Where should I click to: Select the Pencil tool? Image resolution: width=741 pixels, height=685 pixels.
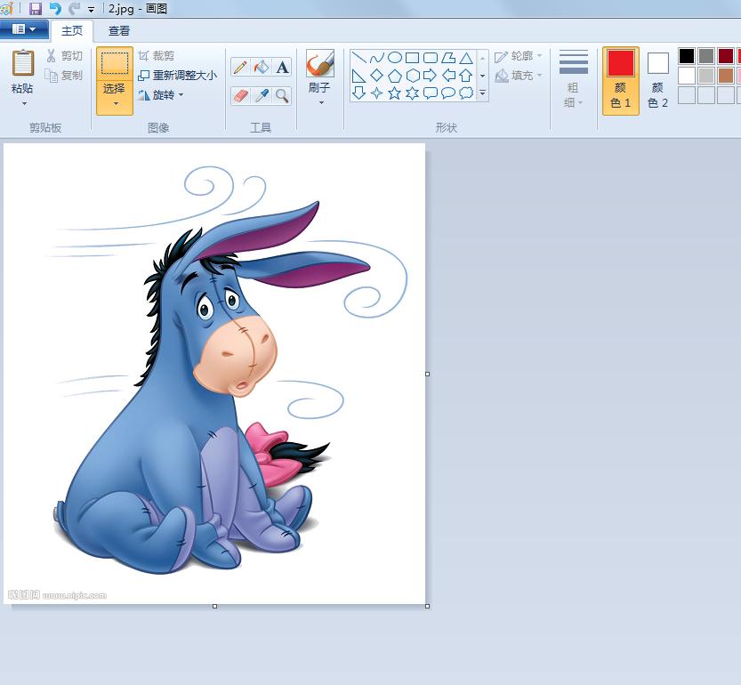click(x=239, y=68)
